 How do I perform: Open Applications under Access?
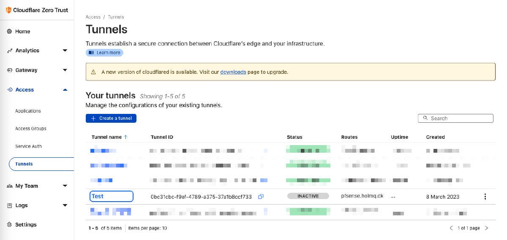click(28, 111)
